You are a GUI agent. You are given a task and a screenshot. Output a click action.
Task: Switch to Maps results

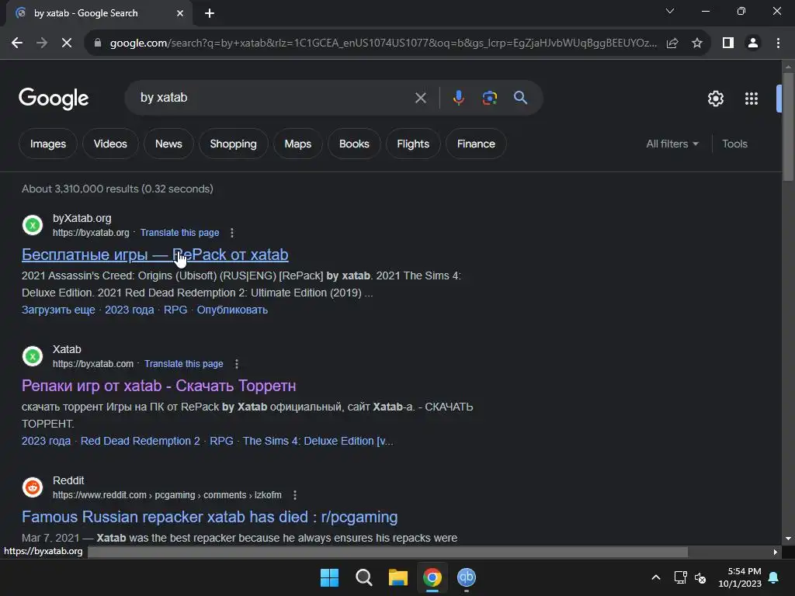pos(297,144)
